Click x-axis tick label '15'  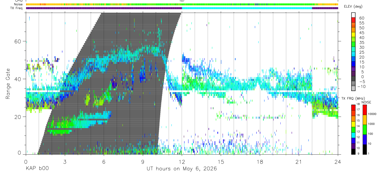point(221,162)
